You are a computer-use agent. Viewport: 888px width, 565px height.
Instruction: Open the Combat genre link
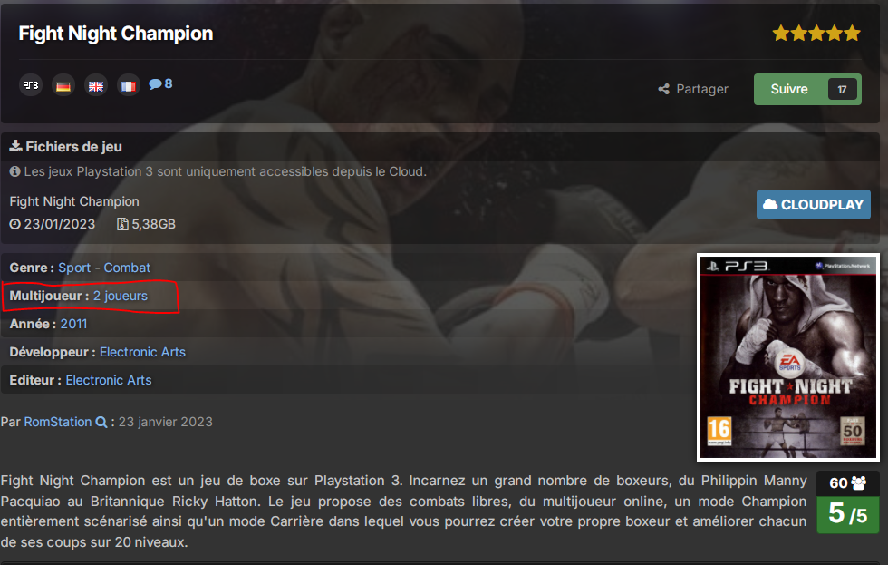click(x=127, y=268)
